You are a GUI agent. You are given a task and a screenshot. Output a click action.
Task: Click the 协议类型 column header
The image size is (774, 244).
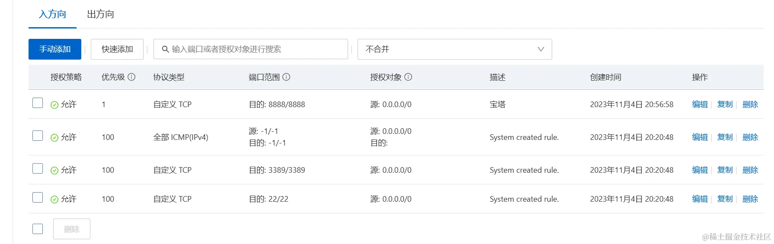(x=169, y=77)
